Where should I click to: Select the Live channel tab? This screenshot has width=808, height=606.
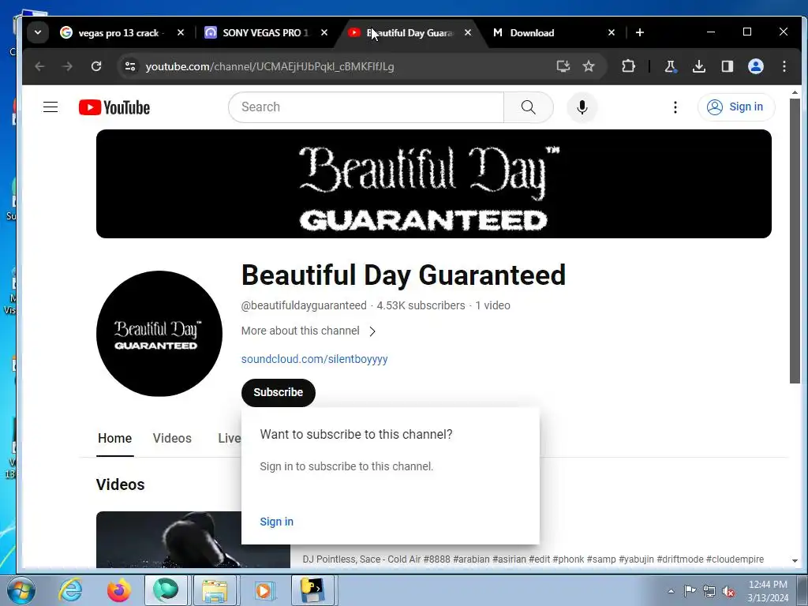[x=230, y=439]
